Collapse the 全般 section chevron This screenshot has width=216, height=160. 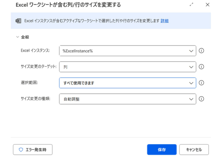point(17,37)
